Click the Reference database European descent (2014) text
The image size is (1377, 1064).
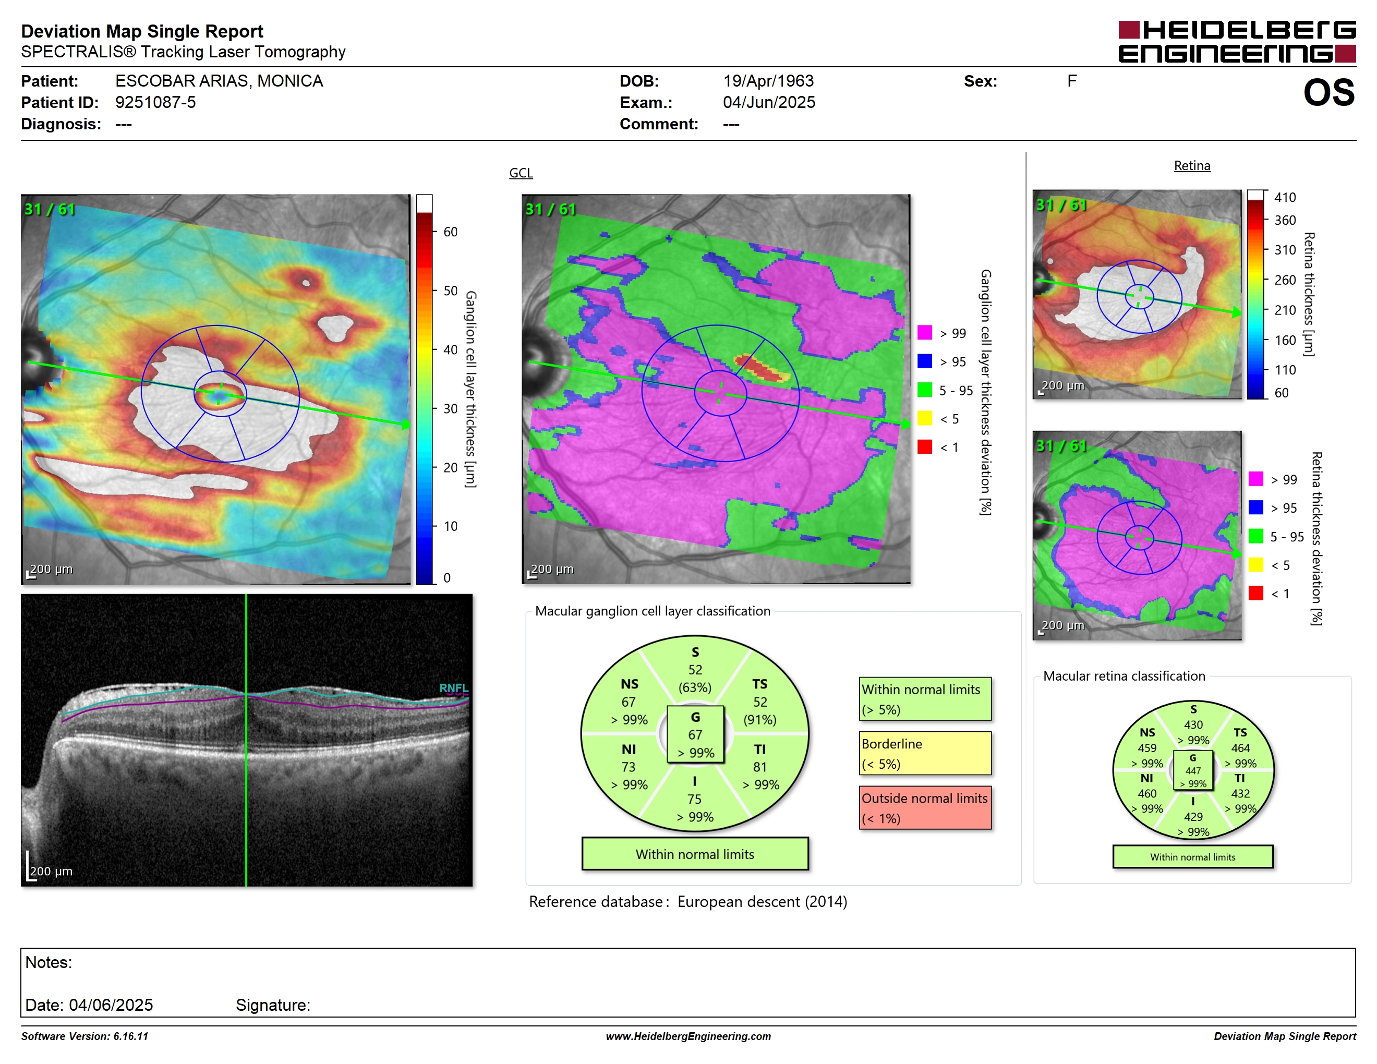(x=687, y=901)
